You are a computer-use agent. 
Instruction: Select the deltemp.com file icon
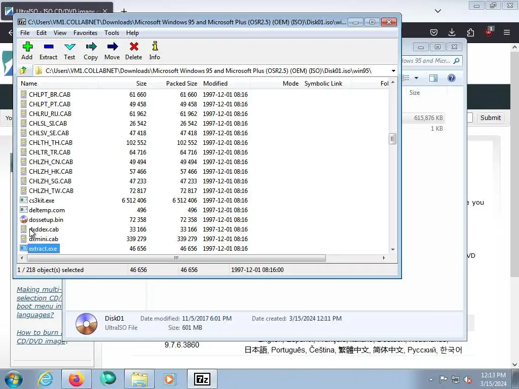[x=24, y=210]
